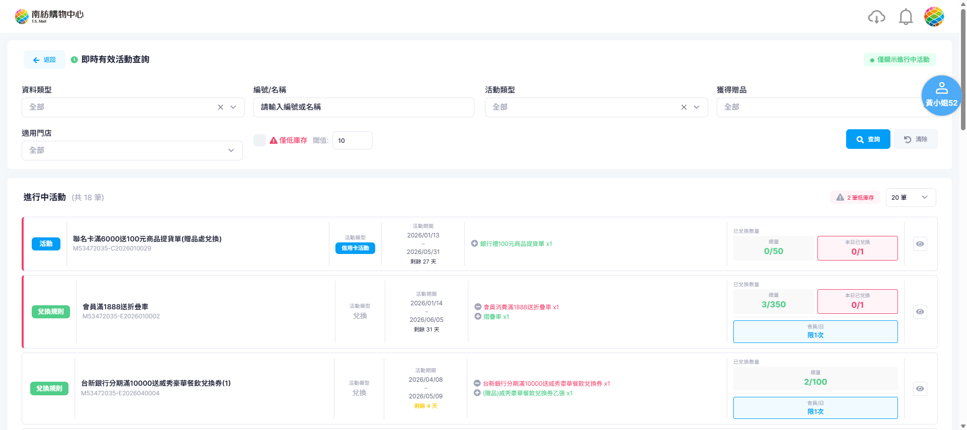This screenshot has height=430, width=967.
Task: Open the 適用門店 dropdown
Action: coord(132,150)
